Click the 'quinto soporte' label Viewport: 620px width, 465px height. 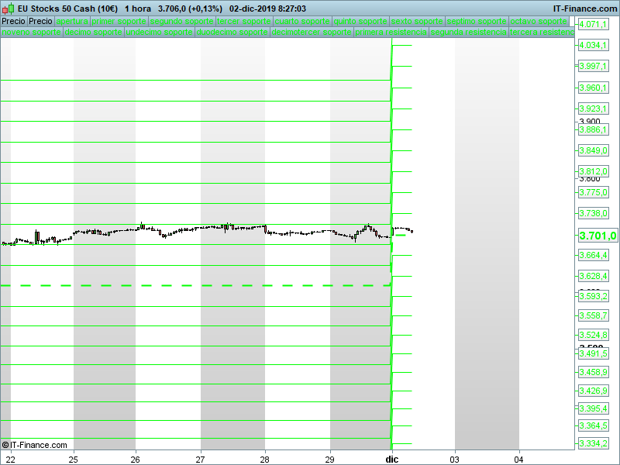pos(360,22)
